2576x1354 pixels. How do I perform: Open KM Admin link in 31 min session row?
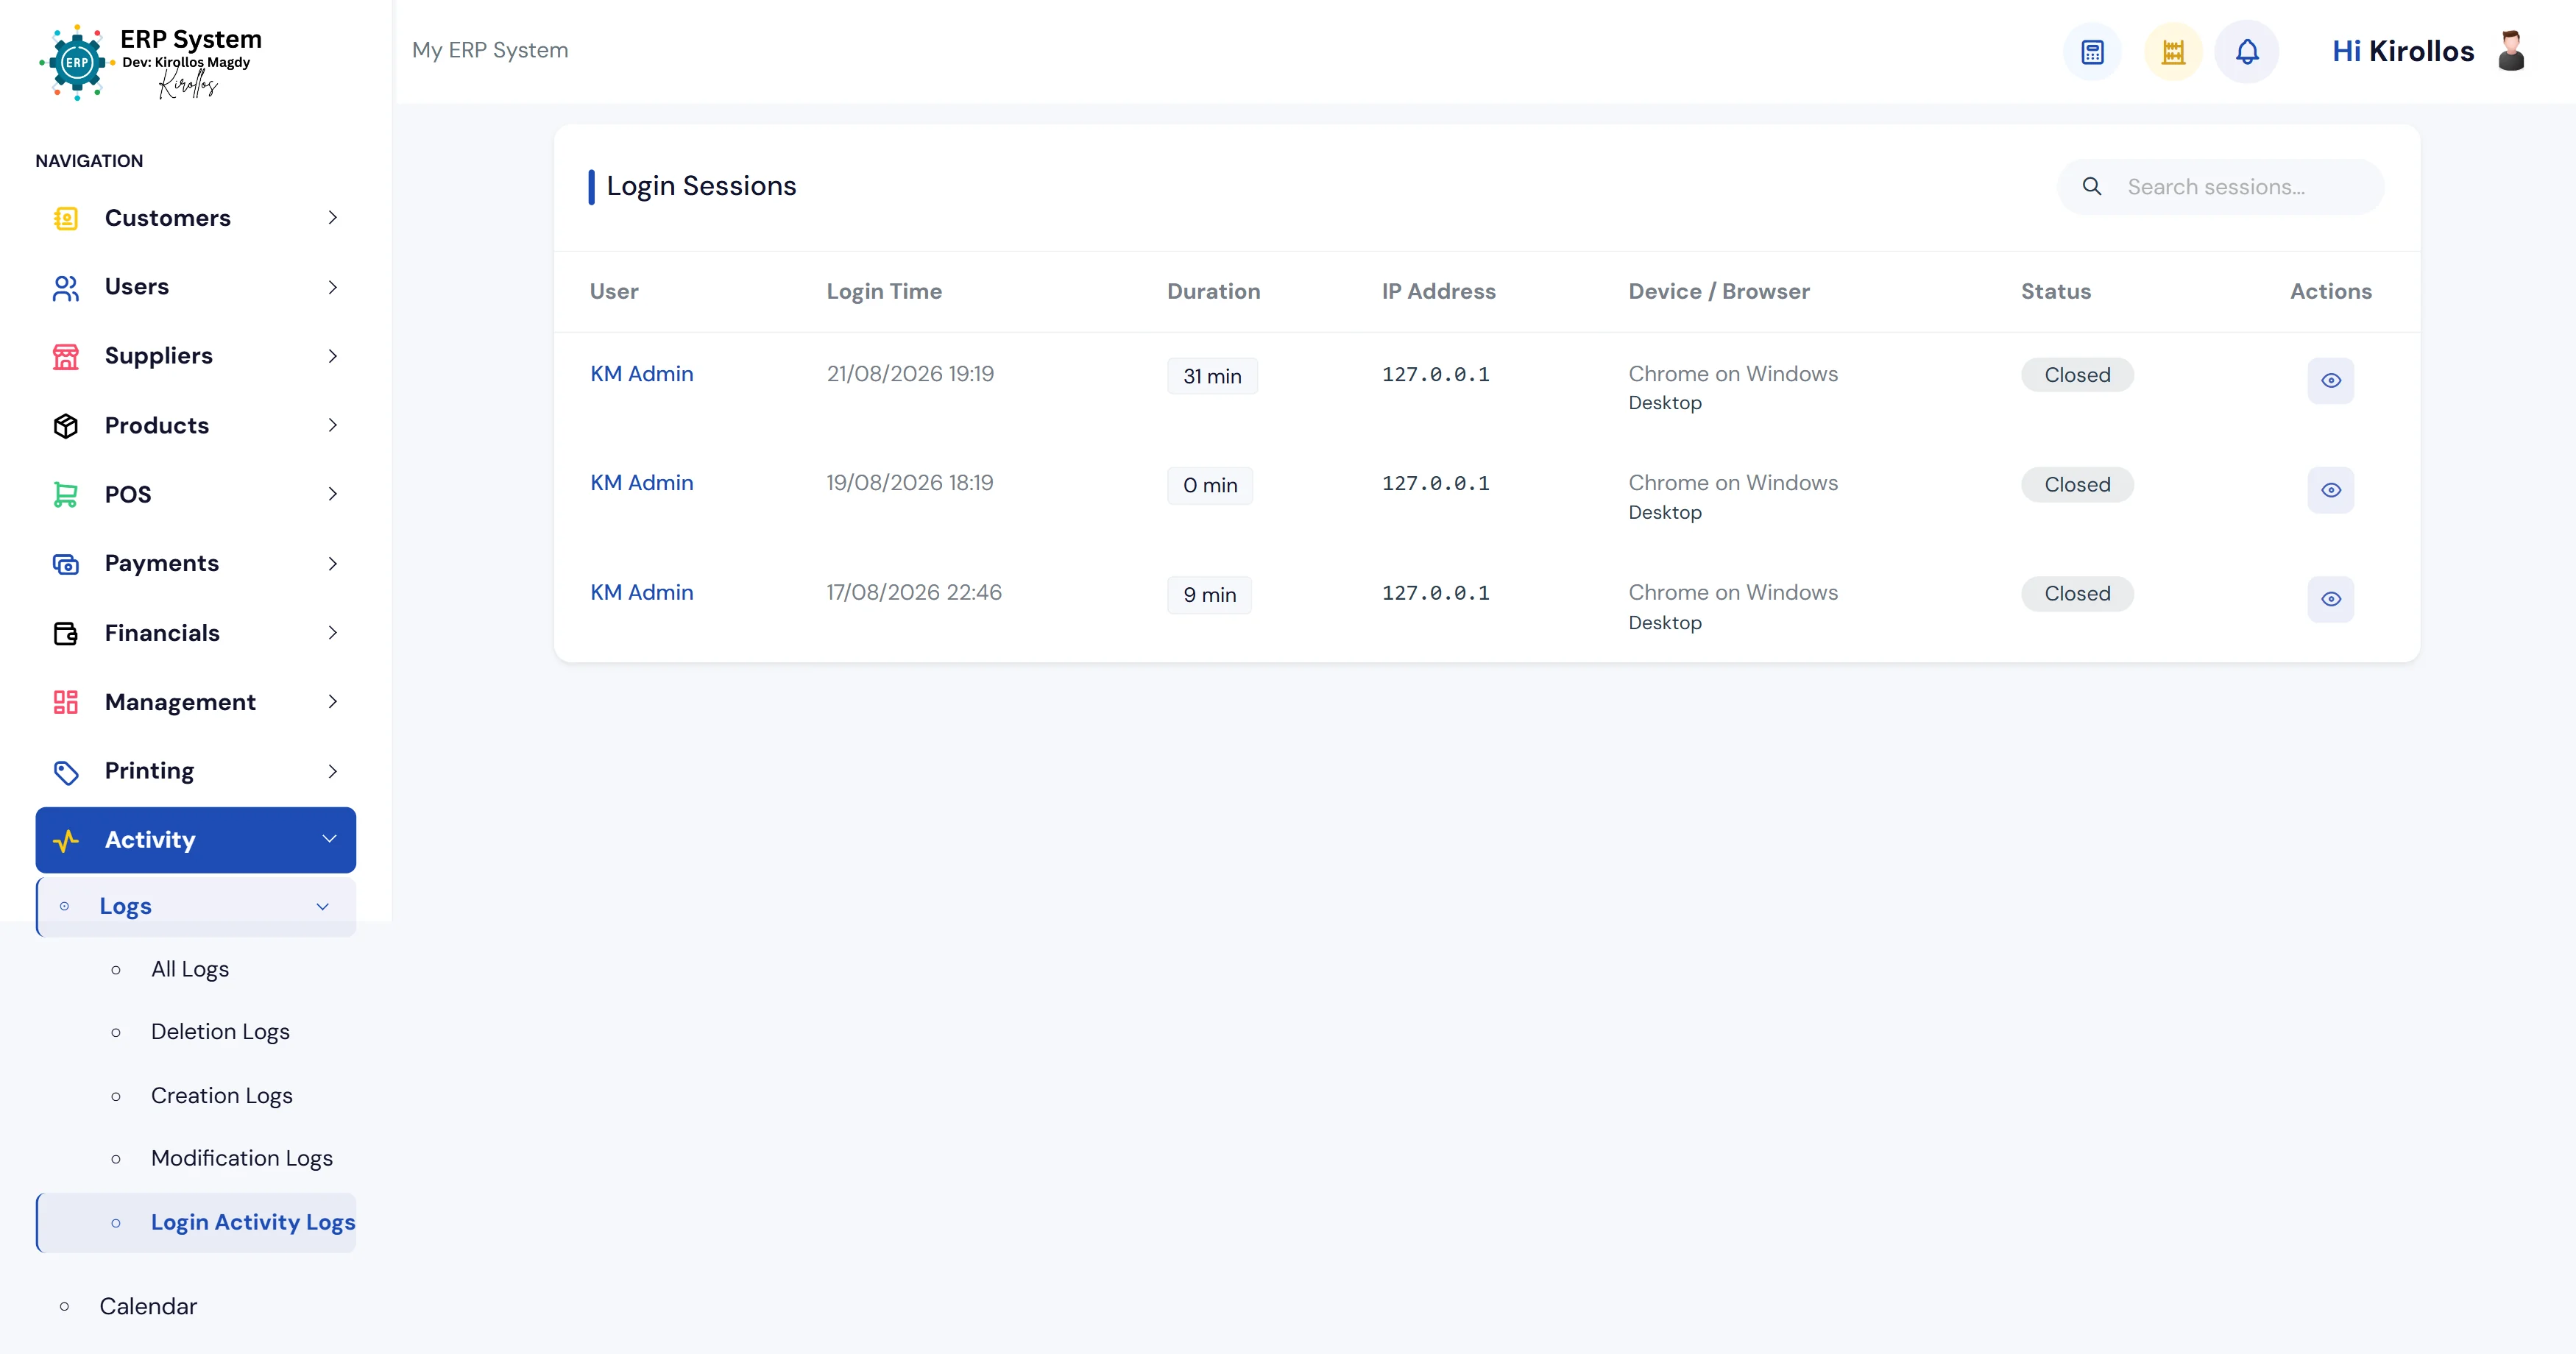[x=642, y=374]
